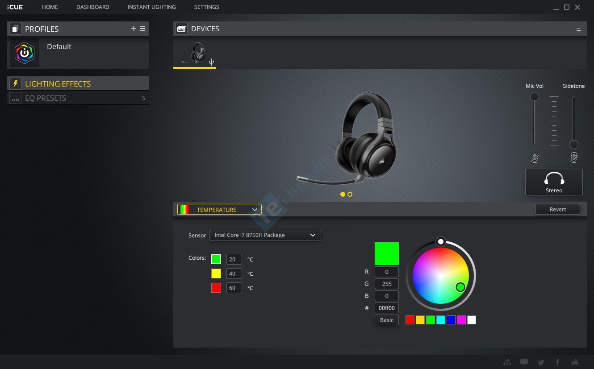Open the chat feedback speech-bubble icon
The image size is (594, 369).
click(x=524, y=362)
